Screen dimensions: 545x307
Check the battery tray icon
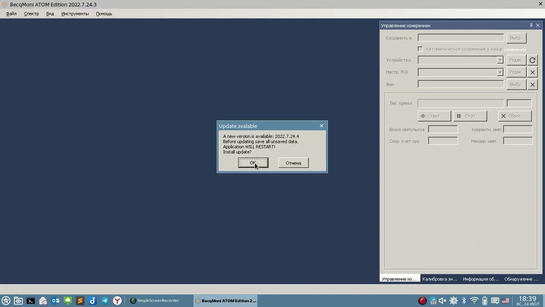[x=485, y=301]
